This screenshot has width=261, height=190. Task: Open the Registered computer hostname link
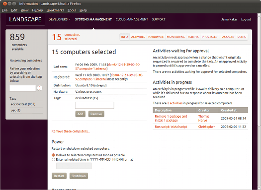(109, 77)
